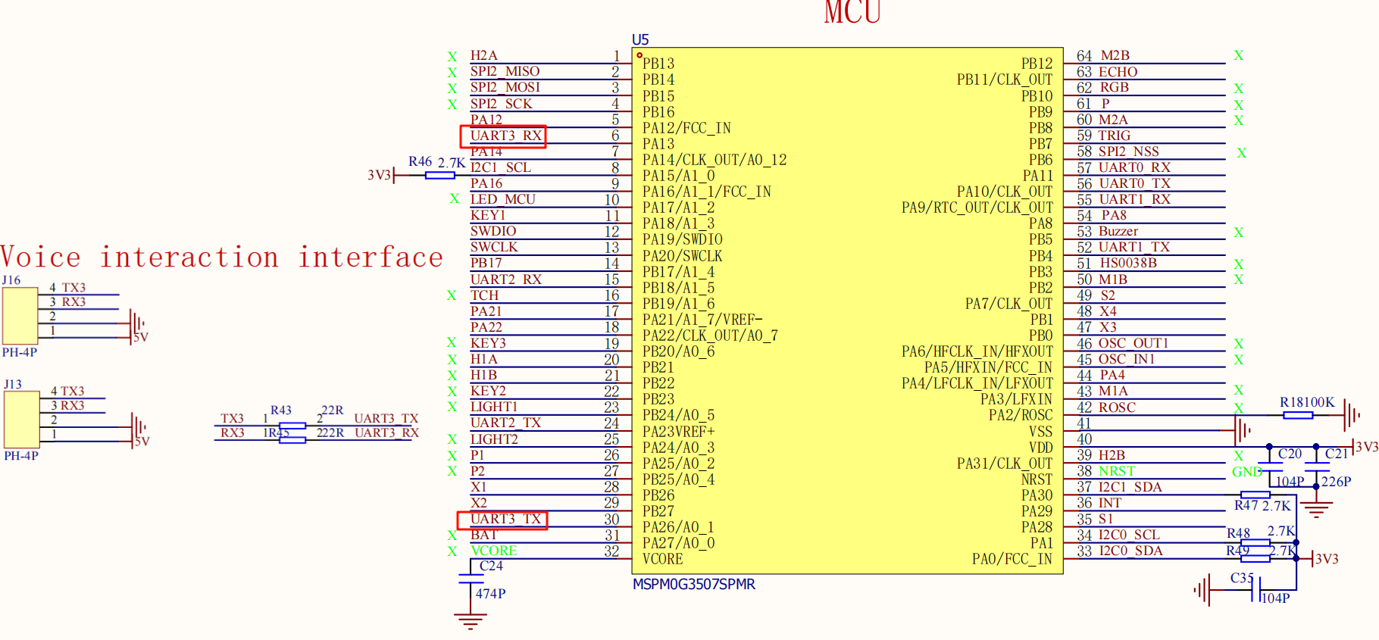The height and width of the screenshot is (640, 1379).
Task: Select the "I2C1_SCL" net label
Action: [x=500, y=167]
